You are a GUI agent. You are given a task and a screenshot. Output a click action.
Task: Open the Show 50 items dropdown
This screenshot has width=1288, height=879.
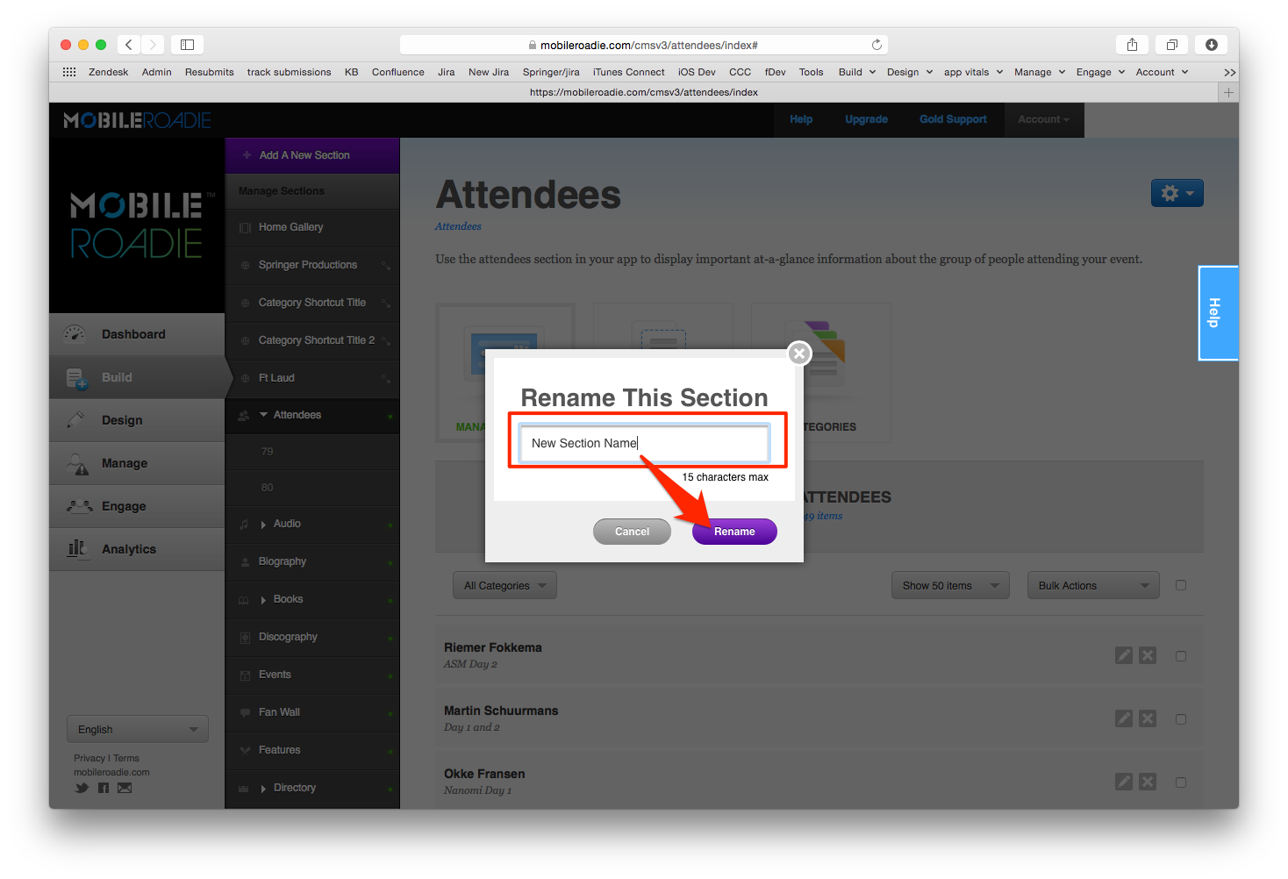tap(949, 586)
